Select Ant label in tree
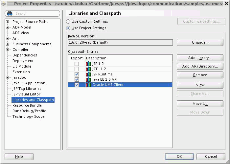 click(15, 38)
